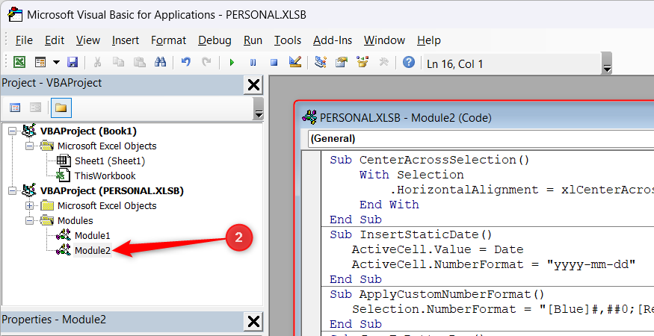The height and width of the screenshot is (336, 654).
Task: Open Find with the binoculars icon
Action: [160, 63]
